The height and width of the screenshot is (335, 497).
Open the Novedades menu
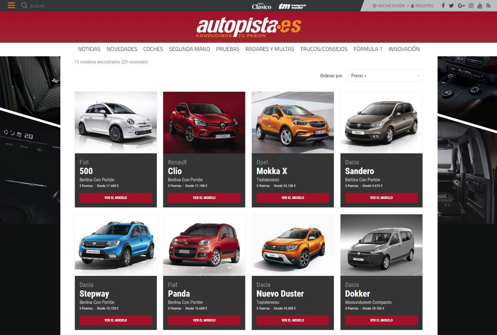(122, 49)
